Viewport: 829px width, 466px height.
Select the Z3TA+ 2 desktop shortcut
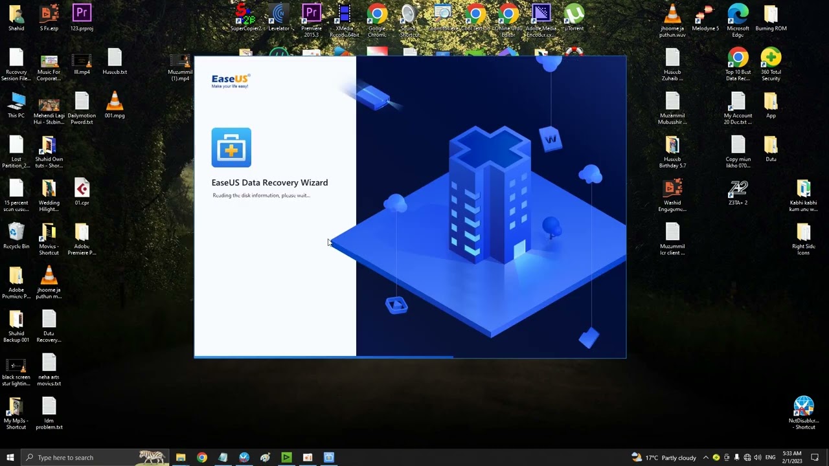click(738, 192)
